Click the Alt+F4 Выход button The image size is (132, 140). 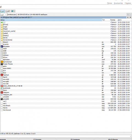pyautogui.click(x=113, y=139)
